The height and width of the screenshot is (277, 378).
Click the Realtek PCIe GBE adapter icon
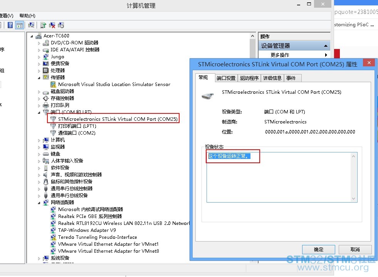click(53, 216)
